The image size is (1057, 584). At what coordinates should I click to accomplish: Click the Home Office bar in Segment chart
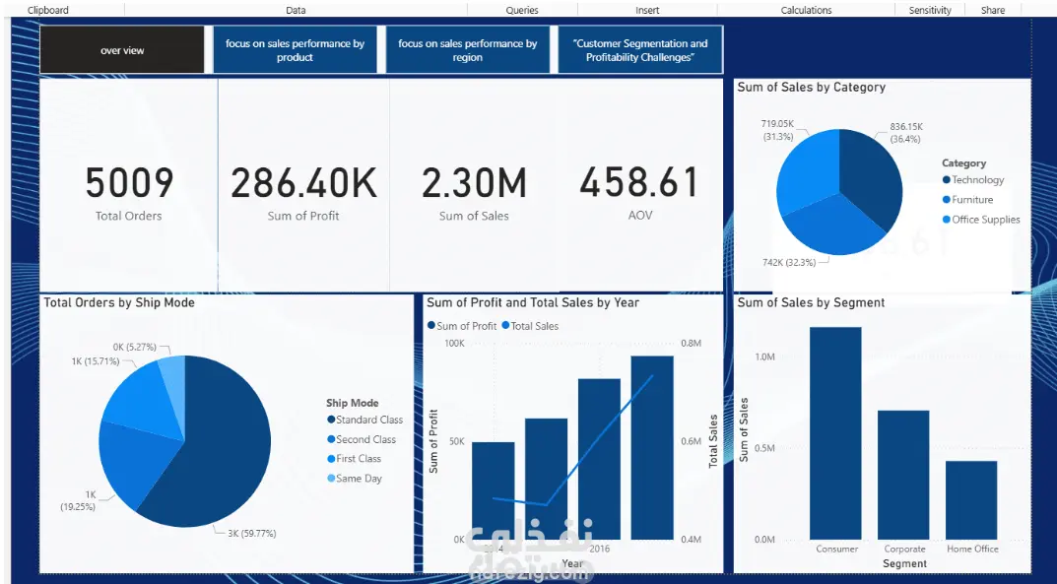pos(971,500)
